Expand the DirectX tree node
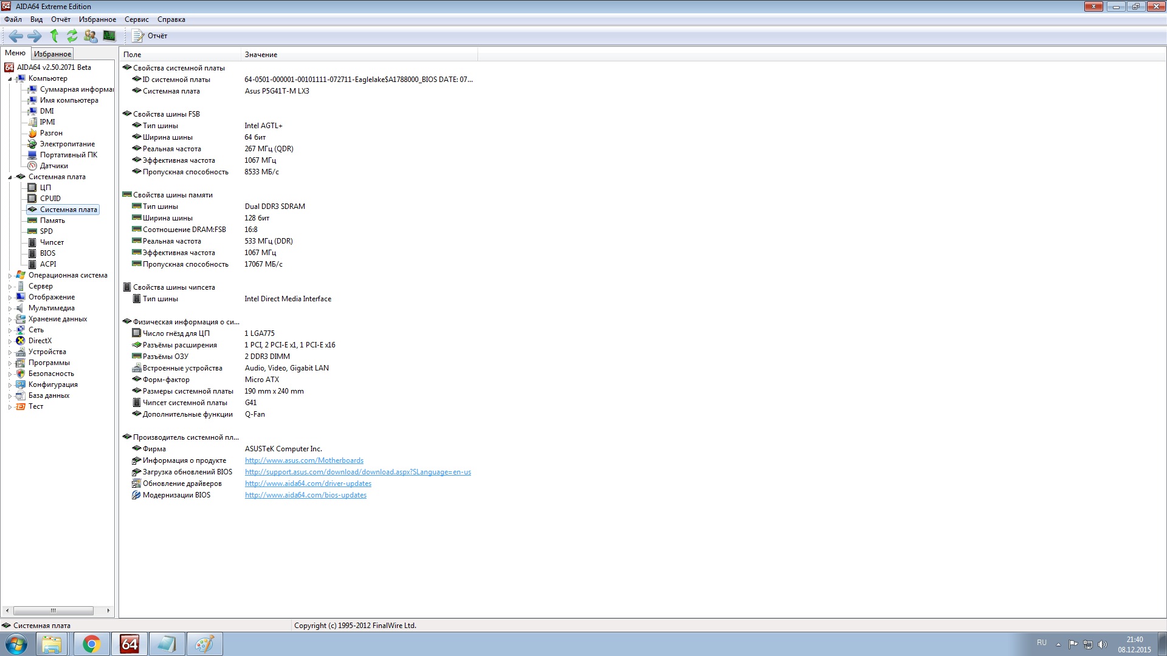Image resolution: width=1167 pixels, height=656 pixels. pos(10,341)
